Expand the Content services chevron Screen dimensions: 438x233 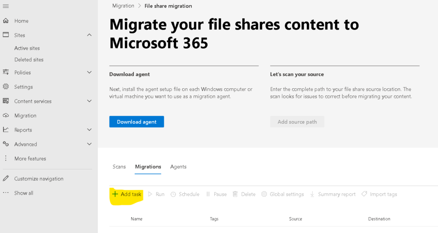89,101
